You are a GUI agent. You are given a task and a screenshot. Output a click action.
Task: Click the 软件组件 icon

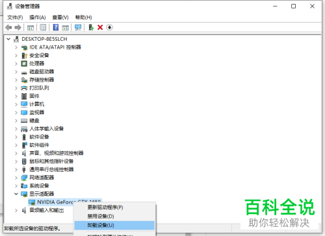point(24,145)
